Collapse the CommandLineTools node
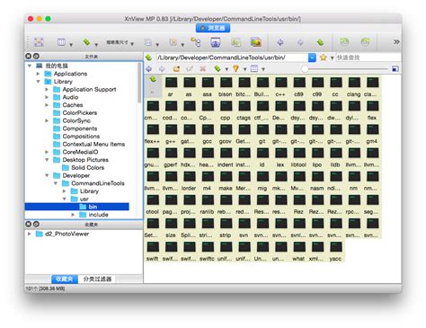The height and width of the screenshot is (328, 426). point(56,183)
